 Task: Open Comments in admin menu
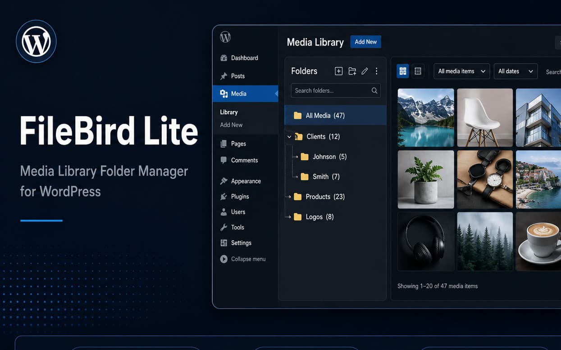[245, 160]
